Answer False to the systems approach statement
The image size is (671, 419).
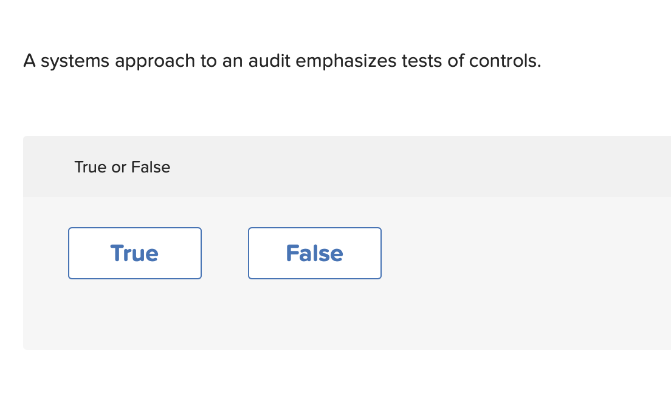pos(314,253)
